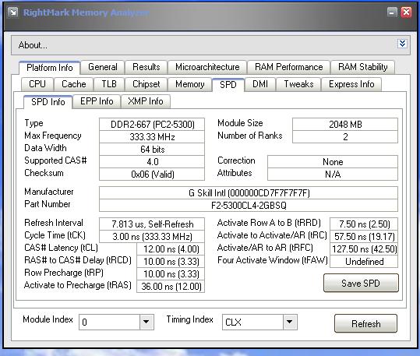Click the G Skill Intl manufacturer field
The height and width of the screenshot is (356, 420).
coord(249,193)
